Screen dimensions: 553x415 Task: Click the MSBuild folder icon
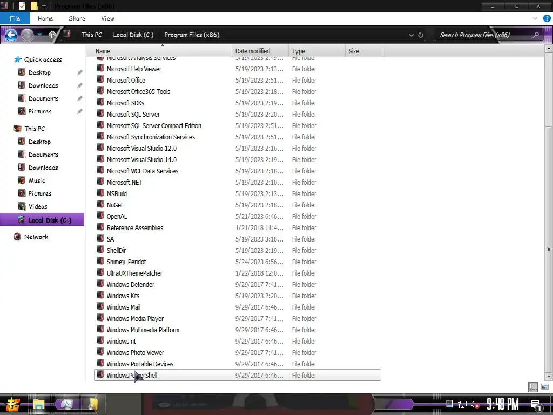click(100, 193)
